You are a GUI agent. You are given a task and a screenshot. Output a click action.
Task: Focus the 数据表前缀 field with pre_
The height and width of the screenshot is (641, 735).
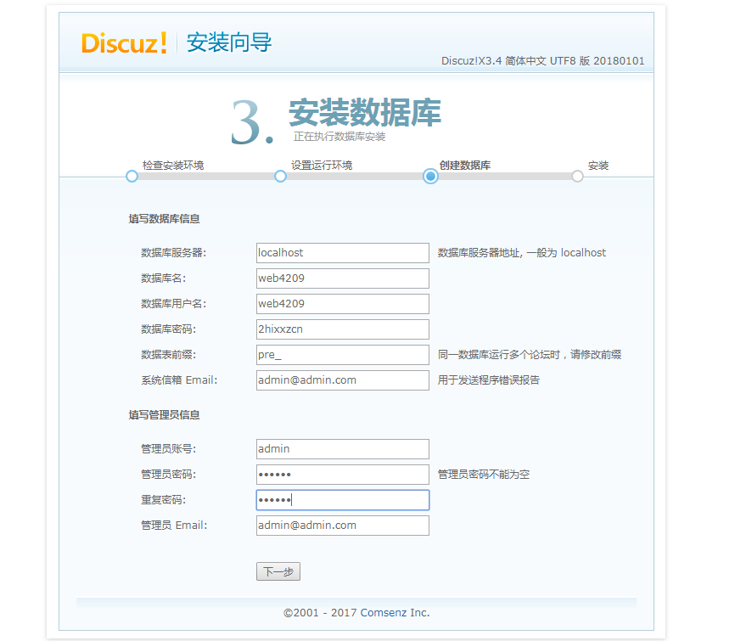coord(342,355)
